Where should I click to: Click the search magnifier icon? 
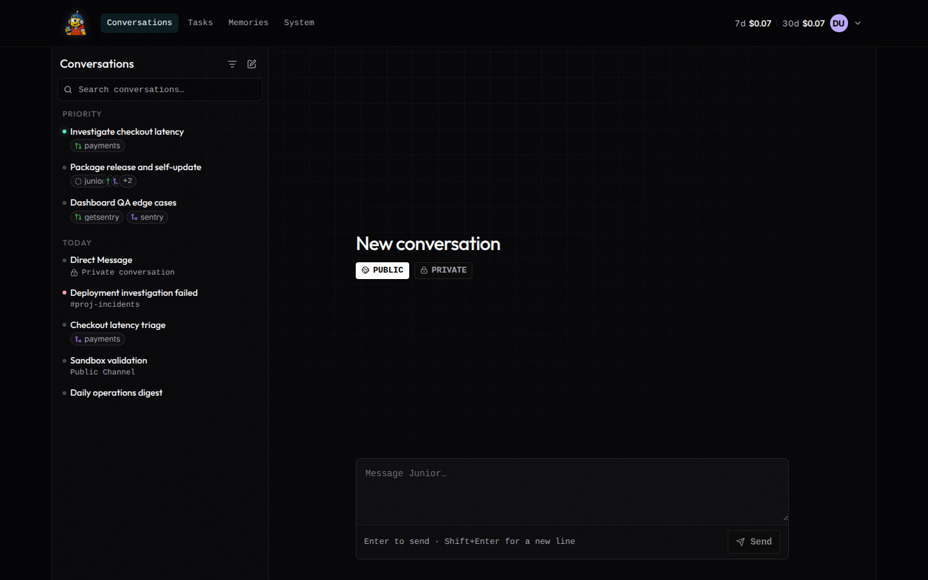(x=68, y=90)
